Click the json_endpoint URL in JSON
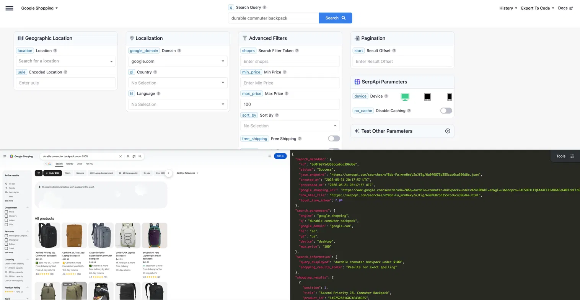 click(x=404, y=174)
